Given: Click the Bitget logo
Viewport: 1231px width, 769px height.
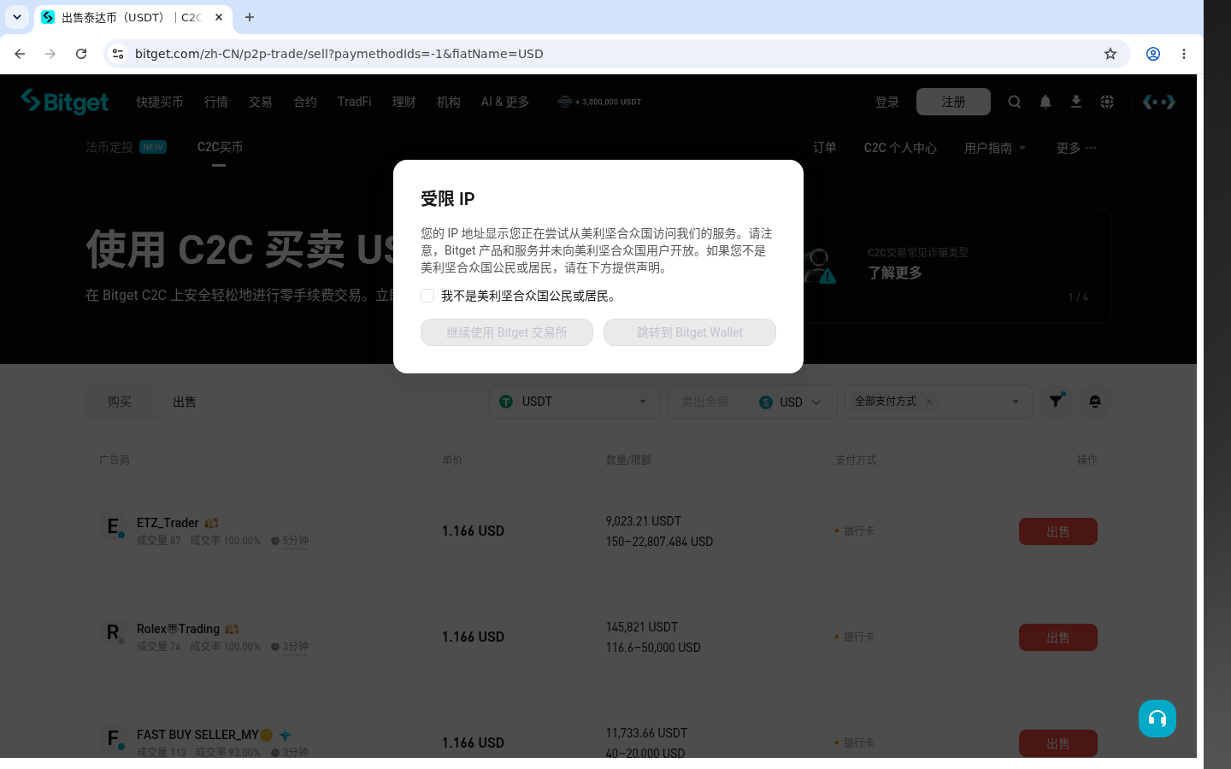Looking at the screenshot, I should point(65,102).
